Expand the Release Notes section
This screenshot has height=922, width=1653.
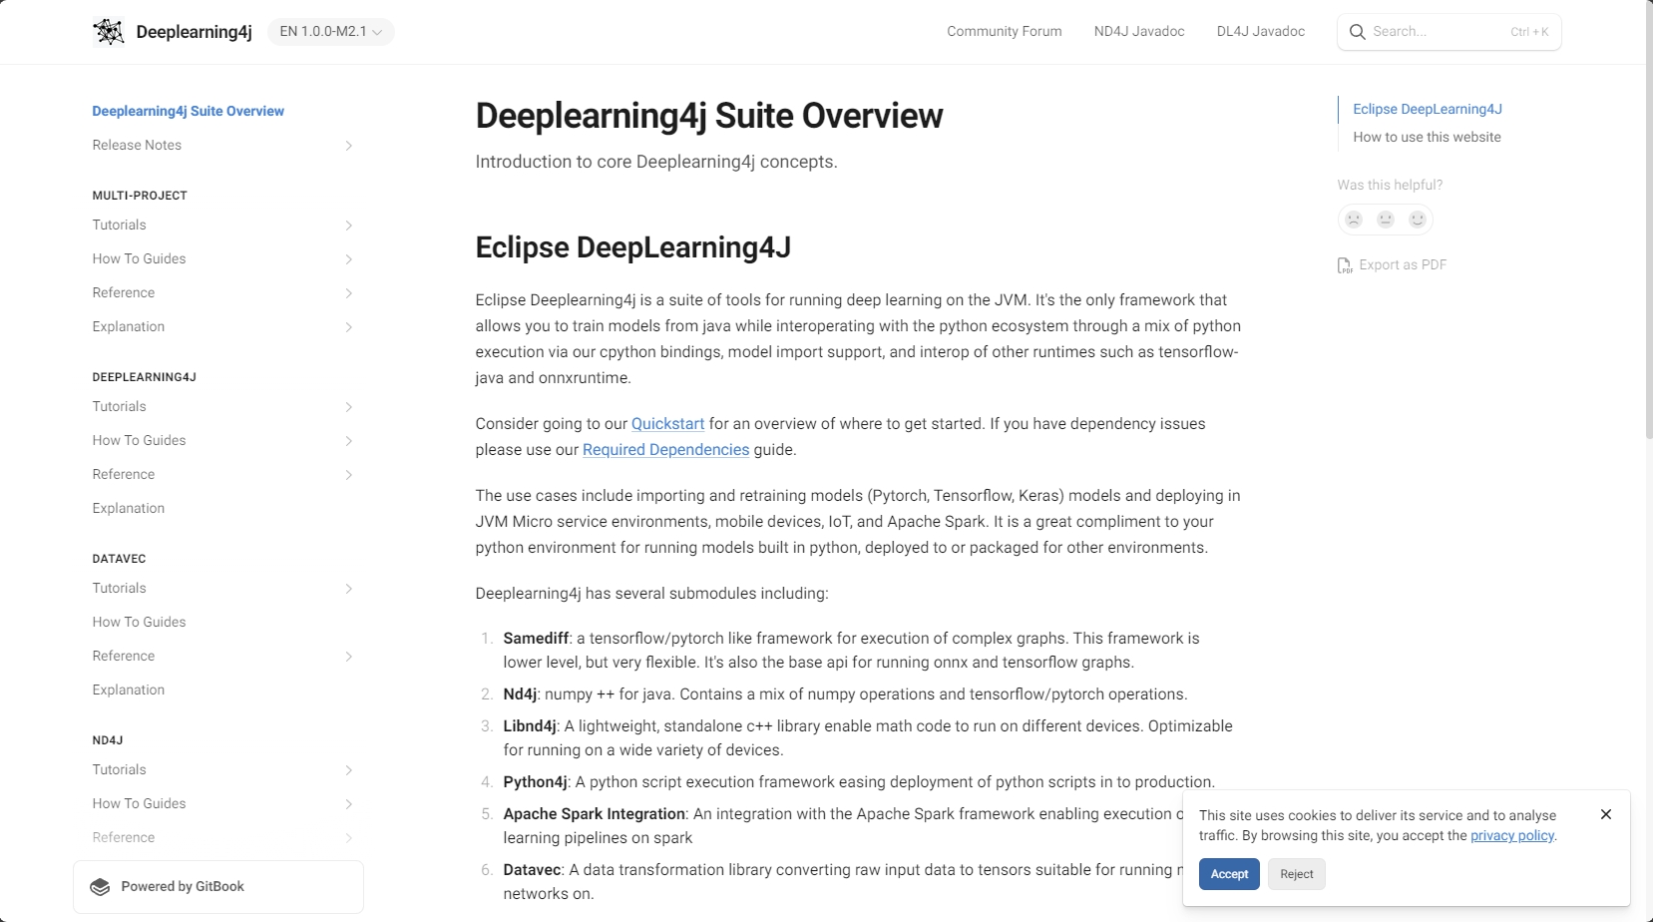pyautogui.click(x=348, y=146)
